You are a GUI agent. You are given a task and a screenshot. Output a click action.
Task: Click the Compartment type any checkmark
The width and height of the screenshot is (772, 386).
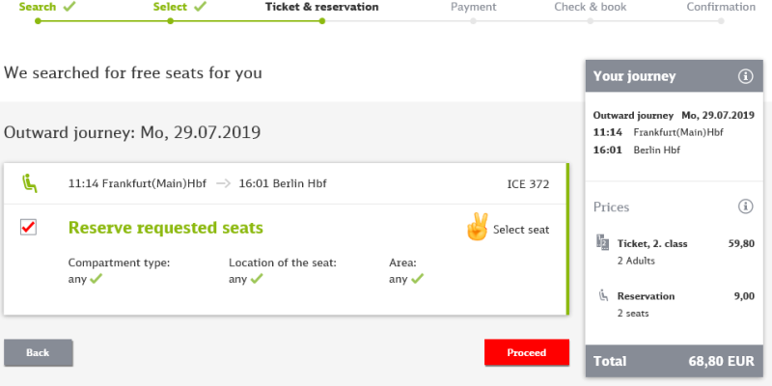(96, 279)
